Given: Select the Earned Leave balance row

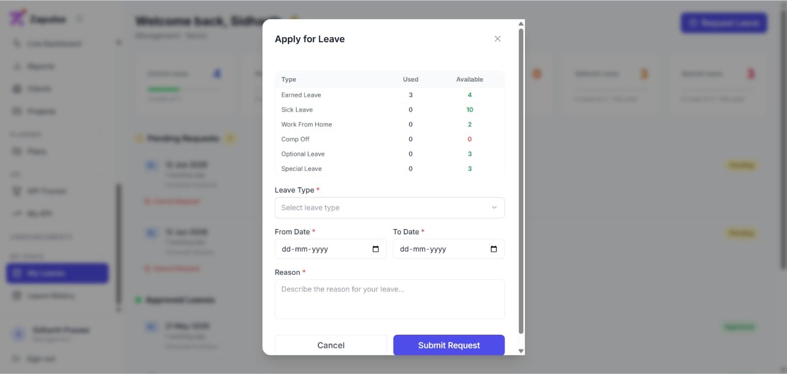Looking at the screenshot, I should [390, 95].
